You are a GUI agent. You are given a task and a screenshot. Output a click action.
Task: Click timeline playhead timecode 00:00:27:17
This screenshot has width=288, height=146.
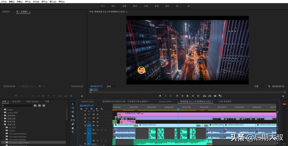coord(87,106)
